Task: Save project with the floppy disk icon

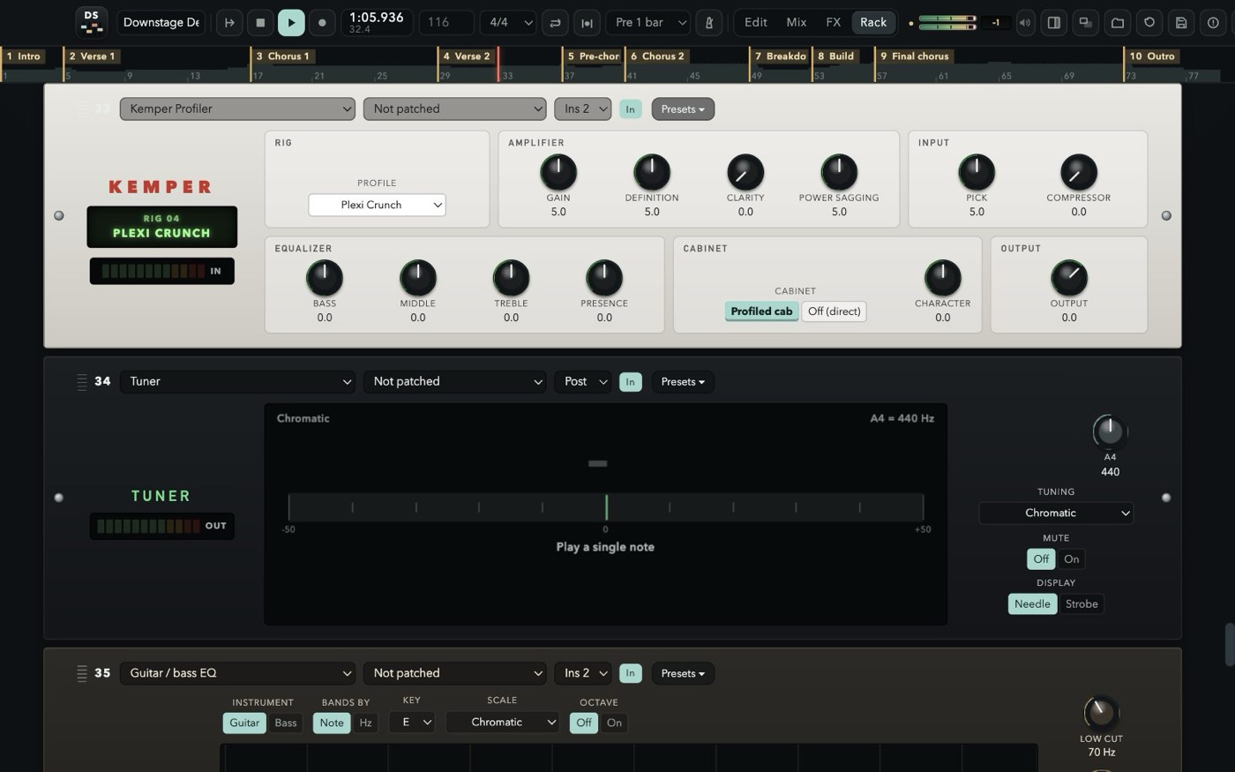Action: (x=1181, y=23)
